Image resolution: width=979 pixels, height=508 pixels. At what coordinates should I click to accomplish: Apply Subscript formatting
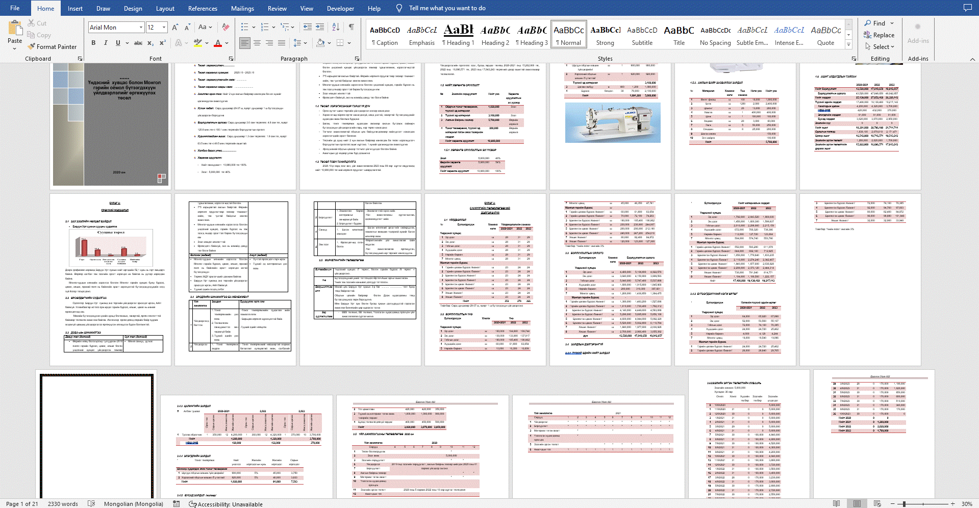point(150,43)
